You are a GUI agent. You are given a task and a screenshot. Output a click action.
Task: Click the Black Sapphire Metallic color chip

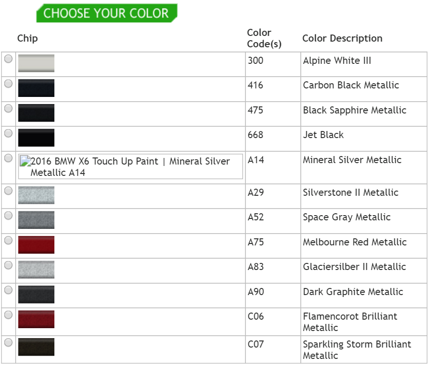pyautogui.click(x=36, y=113)
